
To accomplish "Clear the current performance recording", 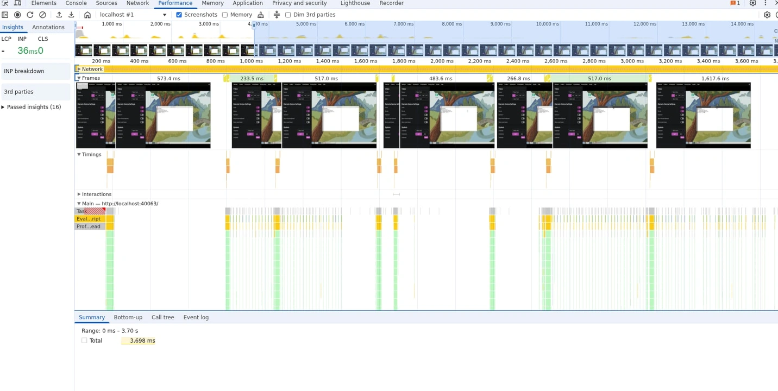I will pos(43,15).
